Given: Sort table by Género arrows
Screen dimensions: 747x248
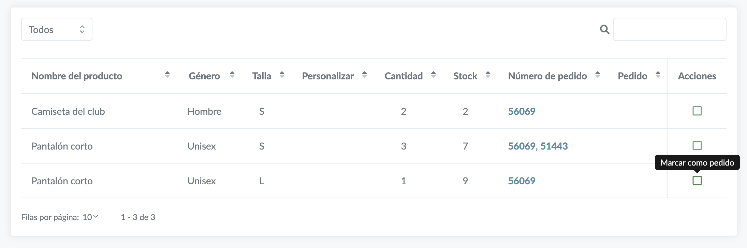Looking at the screenshot, I should (x=232, y=75).
